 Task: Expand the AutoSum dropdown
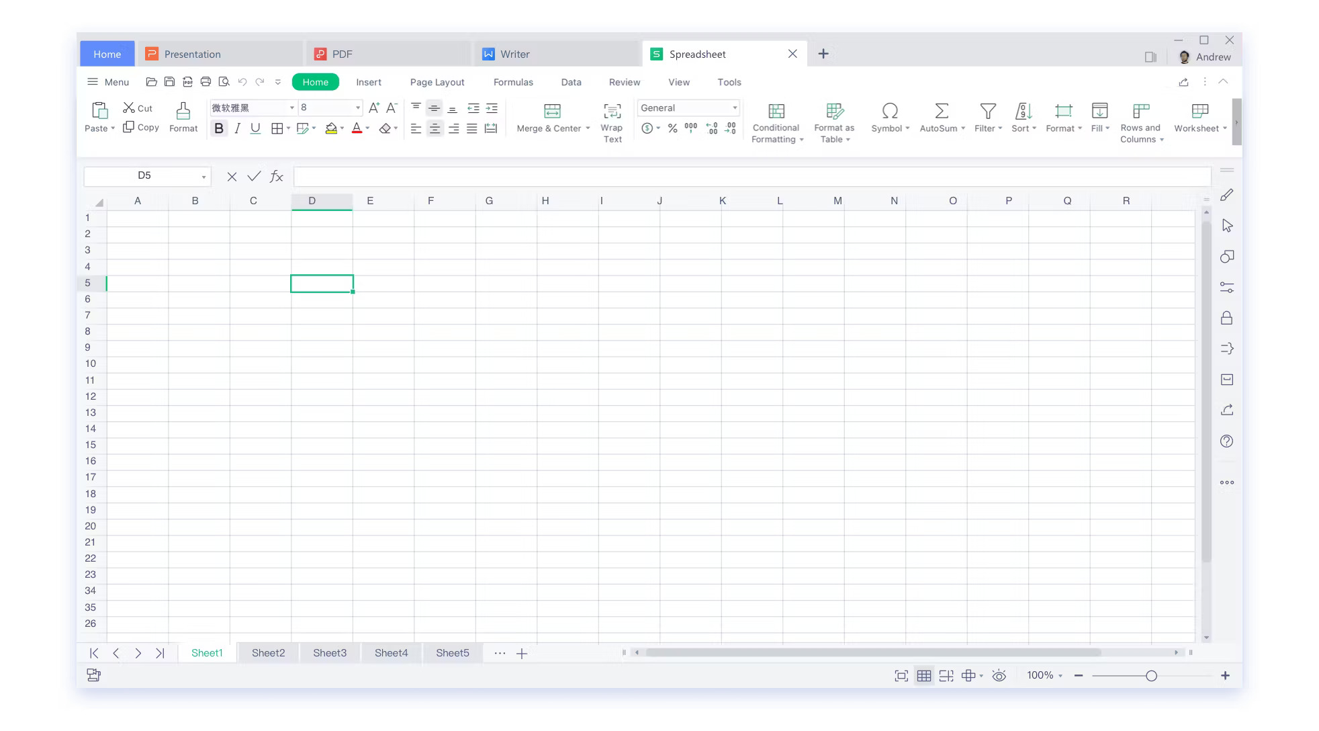tap(963, 128)
